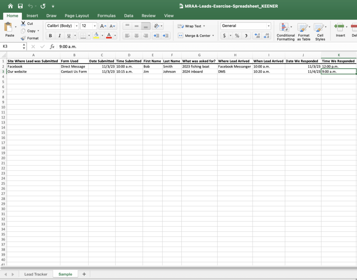Decrease the cell indent
The height and width of the screenshot is (280, 357).
pos(157,36)
